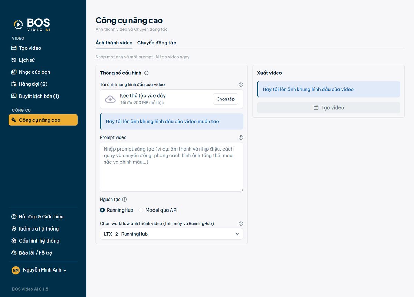Open the LTX-2 · RunningHub workflow dropdown
414x297 pixels.
[171, 234]
